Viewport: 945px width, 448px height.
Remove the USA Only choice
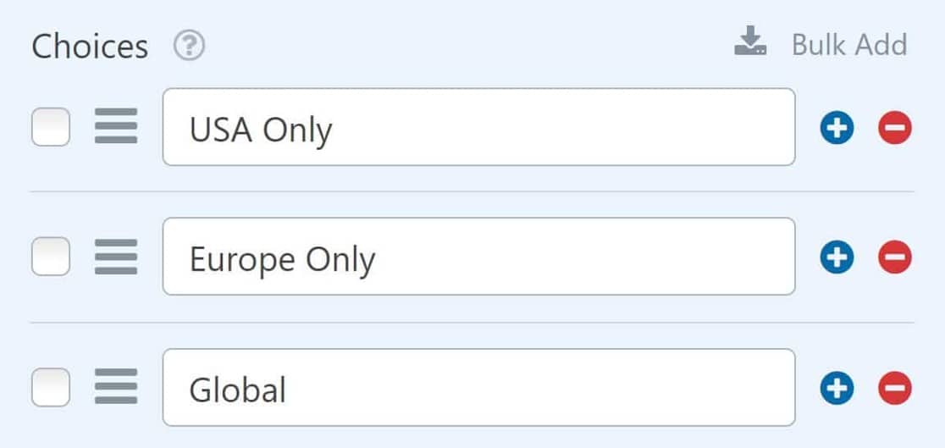(x=895, y=127)
